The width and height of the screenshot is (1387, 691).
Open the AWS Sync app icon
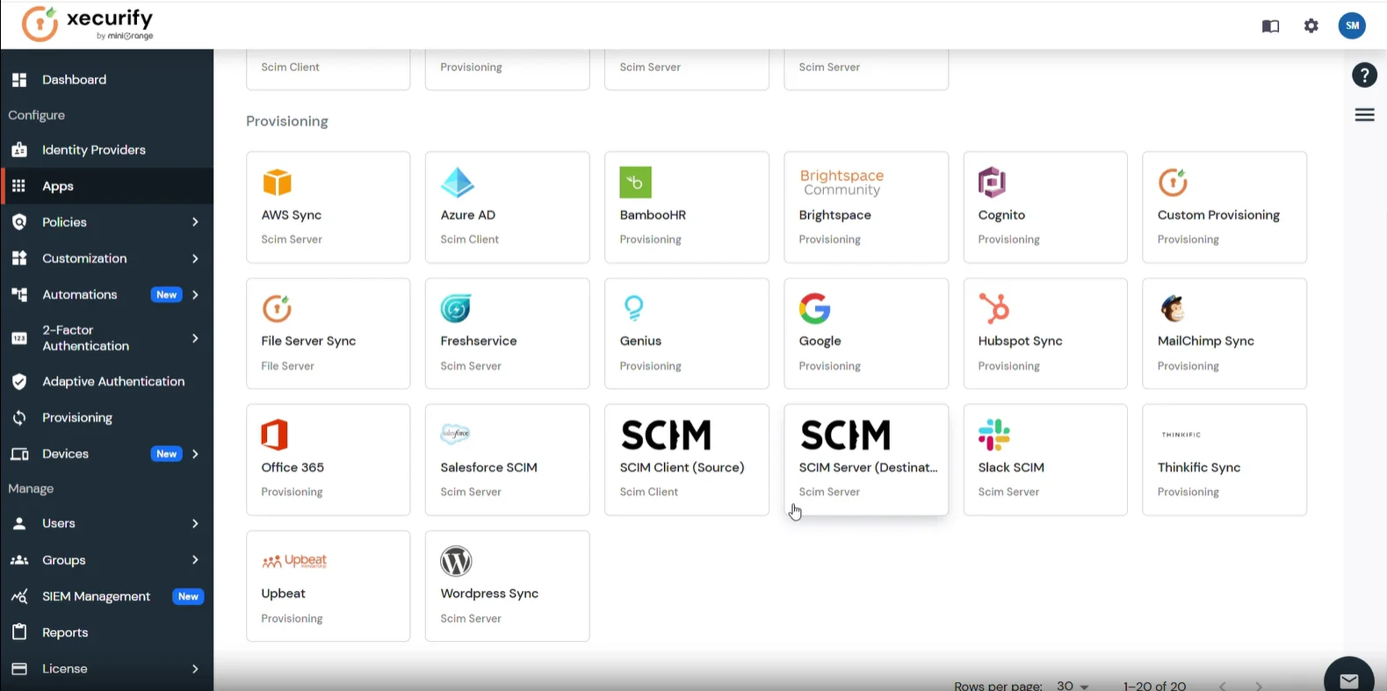pyautogui.click(x=277, y=183)
